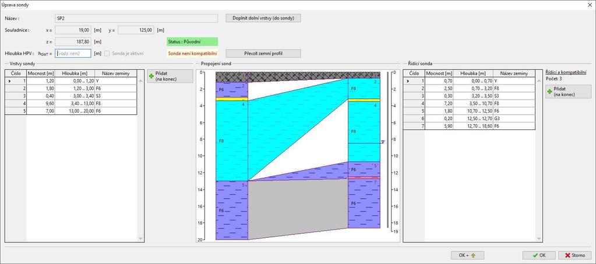Click the z coordinate field 187,80
The height and width of the screenshot is (264, 596).
pyautogui.click(x=73, y=42)
